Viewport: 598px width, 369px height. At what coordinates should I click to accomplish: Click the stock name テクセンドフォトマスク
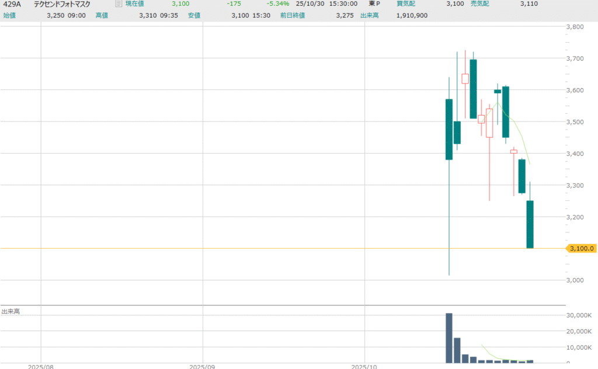[62, 4]
